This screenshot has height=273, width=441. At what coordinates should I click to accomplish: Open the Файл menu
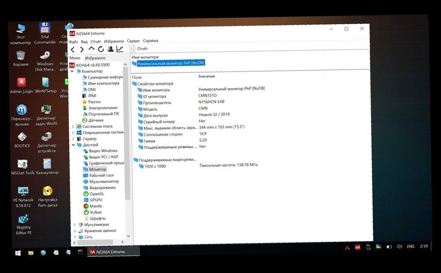[x=73, y=41]
